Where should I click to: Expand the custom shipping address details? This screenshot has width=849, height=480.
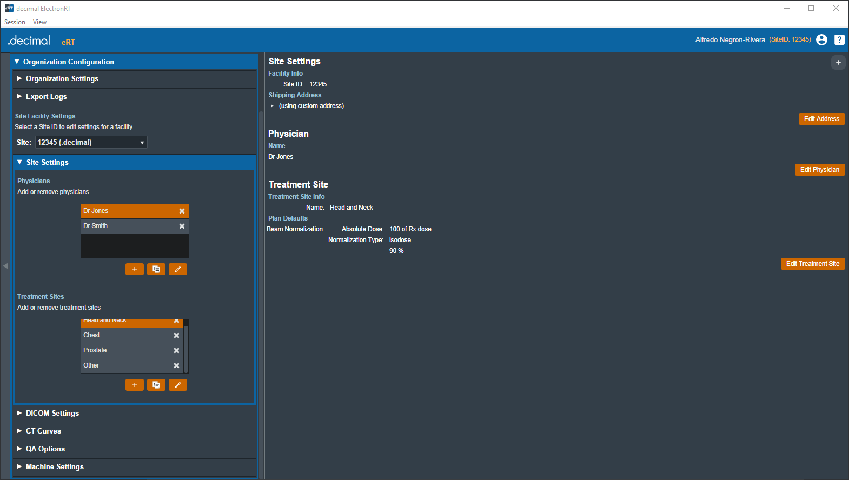click(273, 106)
